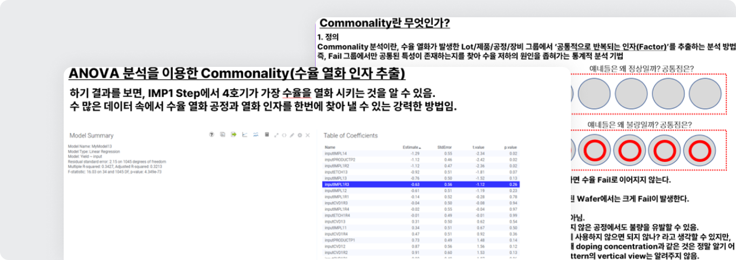Click the blue wavy lines icon
This screenshot has height=260, width=736.
pyautogui.click(x=256, y=135)
